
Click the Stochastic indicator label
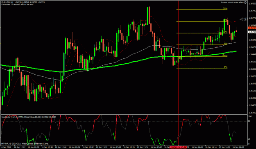tap(29, 117)
